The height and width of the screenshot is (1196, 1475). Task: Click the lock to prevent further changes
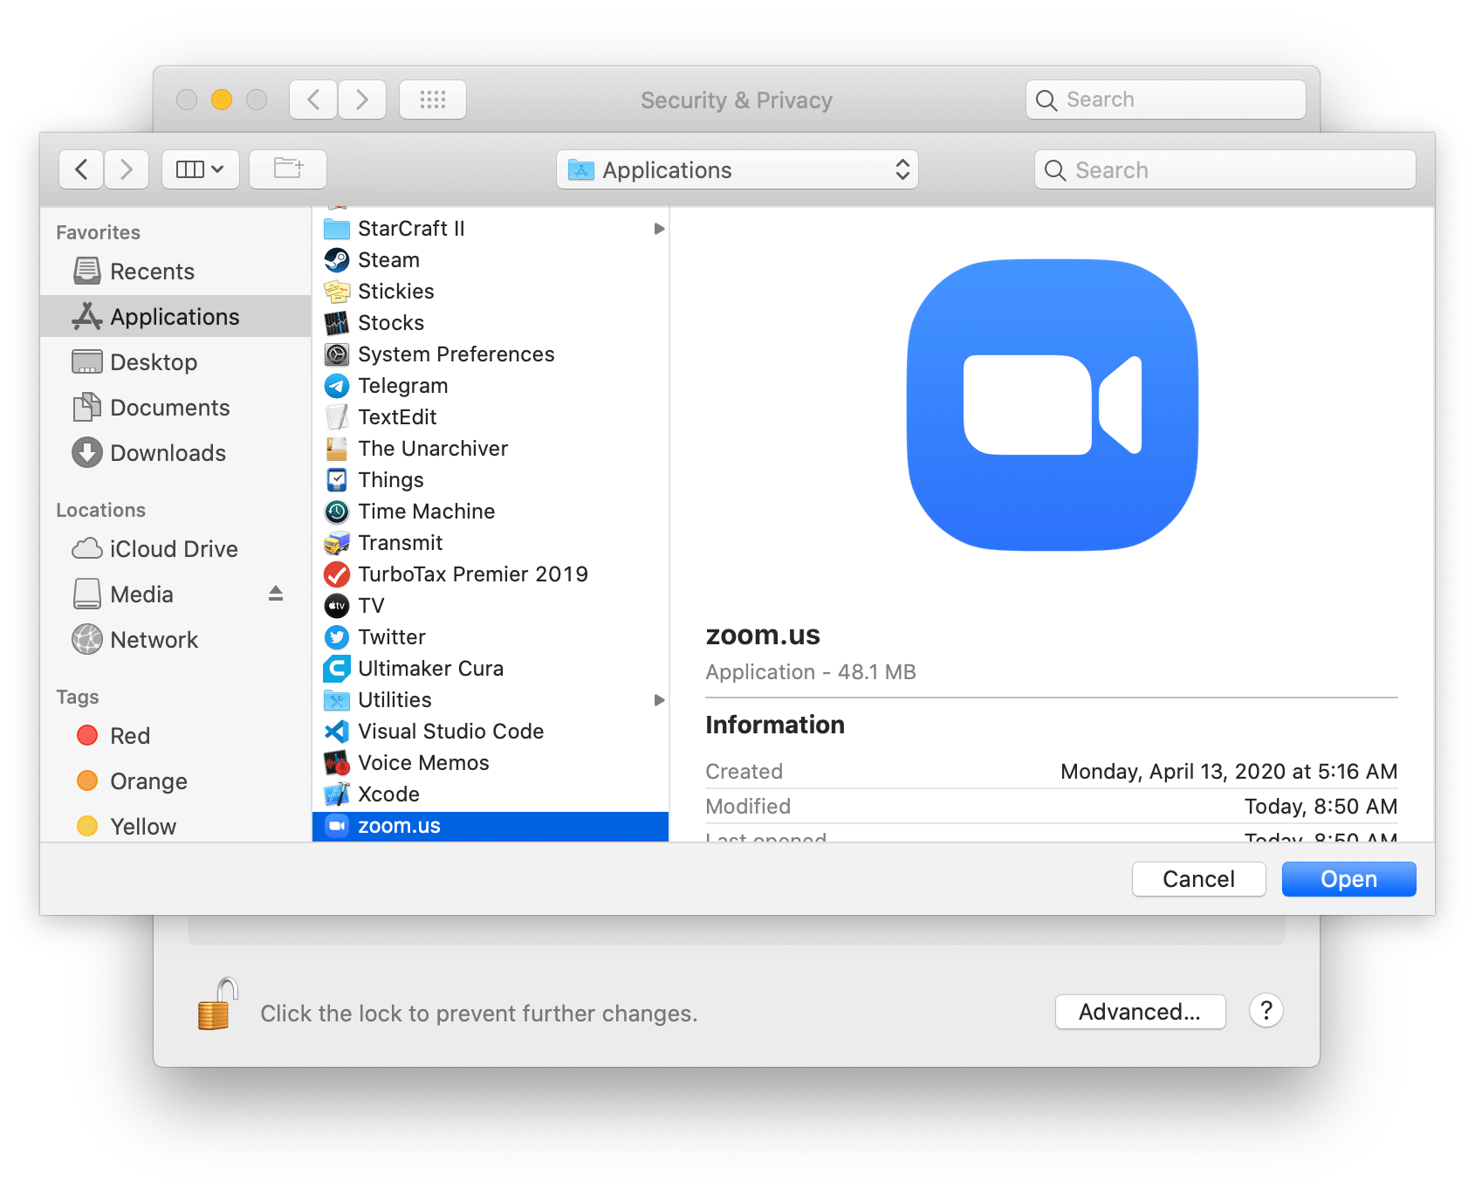click(x=218, y=1004)
